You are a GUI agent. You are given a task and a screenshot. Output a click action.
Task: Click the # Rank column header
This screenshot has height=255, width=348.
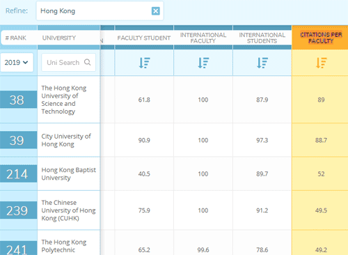click(x=16, y=38)
